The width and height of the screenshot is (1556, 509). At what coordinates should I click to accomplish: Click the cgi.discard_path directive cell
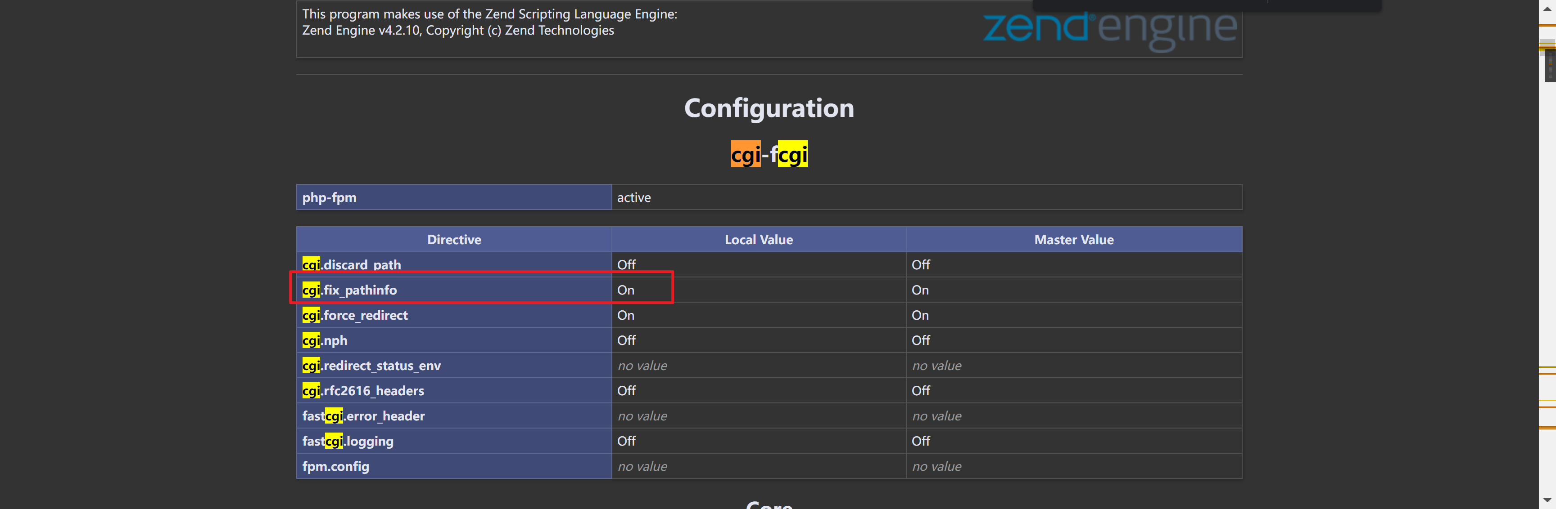pos(454,265)
